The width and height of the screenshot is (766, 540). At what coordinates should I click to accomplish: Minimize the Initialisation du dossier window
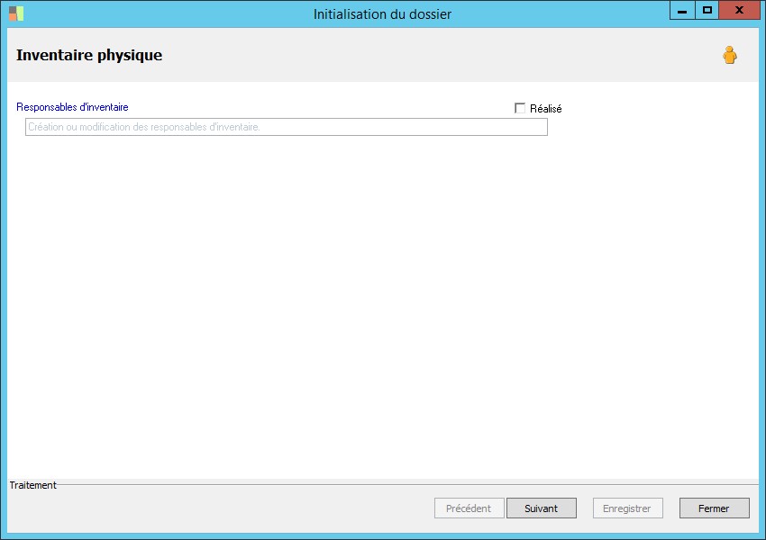(682, 10)
